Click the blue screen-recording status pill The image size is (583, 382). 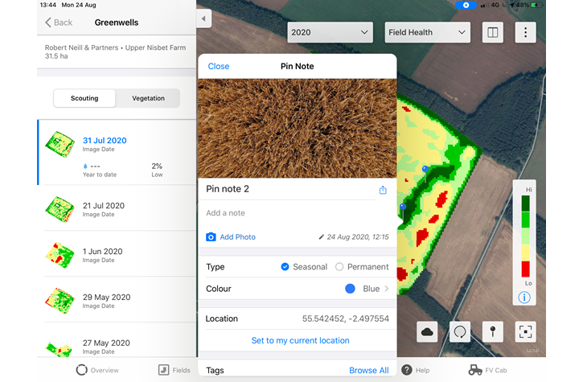tap(466, 5)
